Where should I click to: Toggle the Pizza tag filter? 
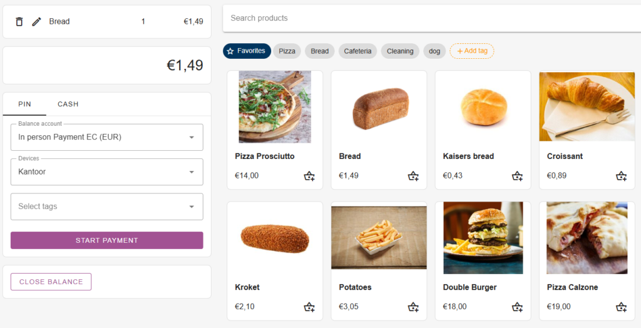[x=287, y=51]
